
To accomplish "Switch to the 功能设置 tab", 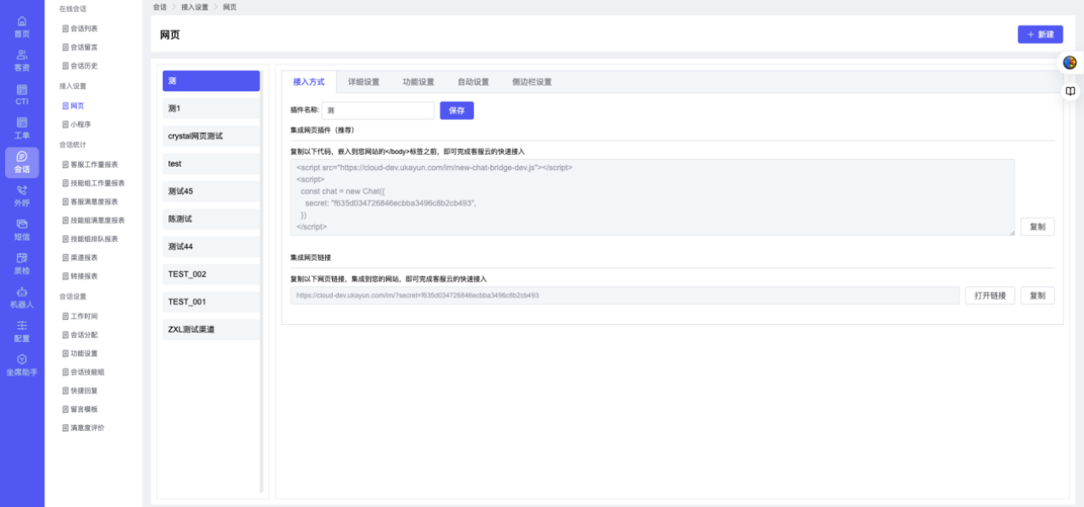I will (x=418, y=82).
